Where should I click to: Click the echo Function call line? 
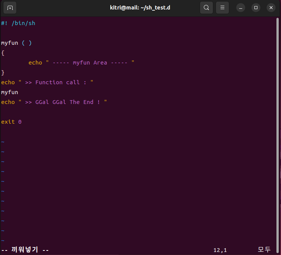(x=47, y=82)
